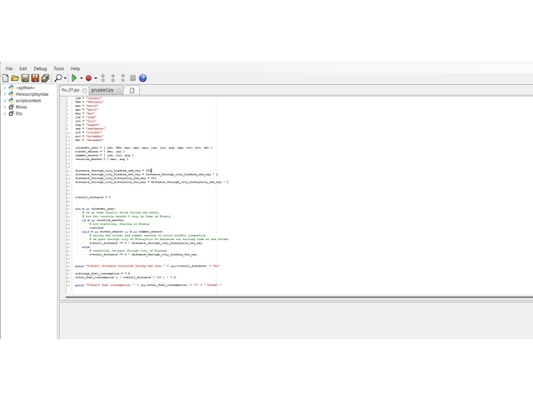Viewport: 533px width, 400px height.
Task: Close the hu_01.py tab
Action: 85,90
